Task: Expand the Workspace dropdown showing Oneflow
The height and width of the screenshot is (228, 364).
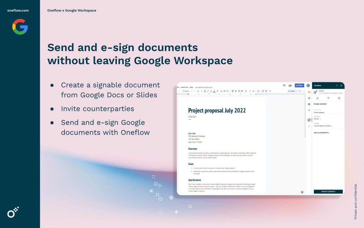Action: click(317, 119)
